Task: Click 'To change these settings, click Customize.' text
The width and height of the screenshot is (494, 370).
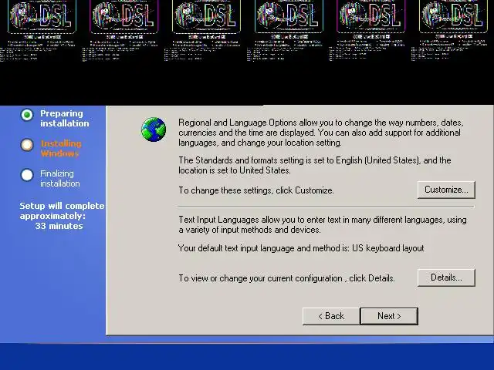Action: click(x=256, y=190)
